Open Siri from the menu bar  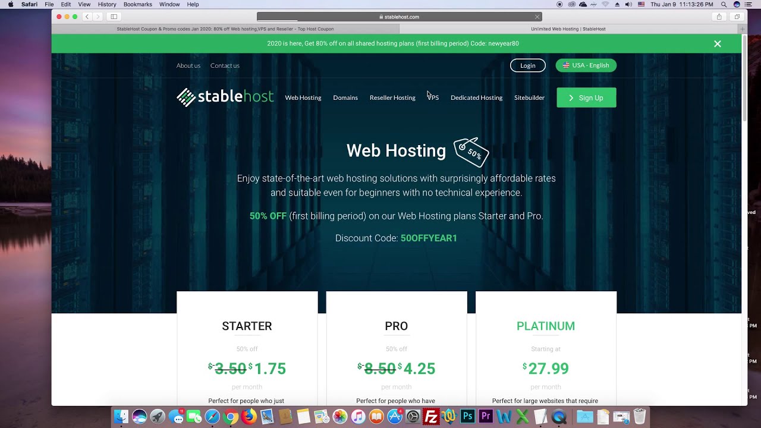737,4
